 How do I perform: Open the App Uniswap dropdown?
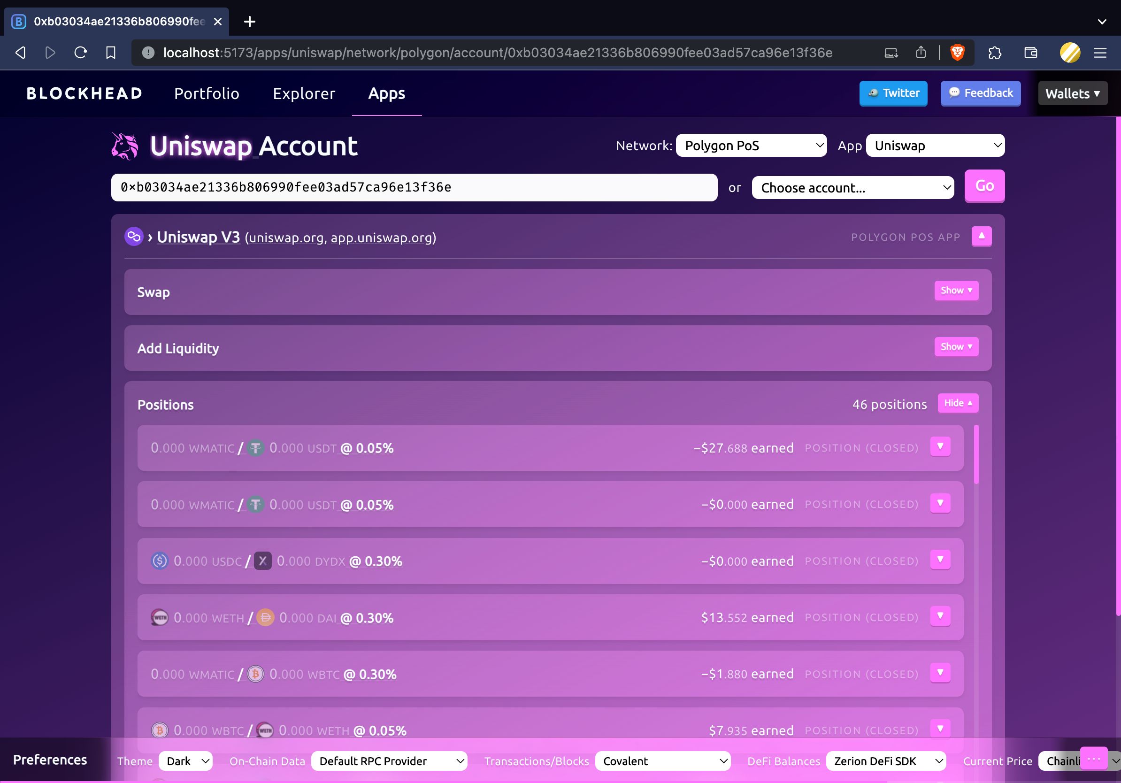tap(935, 146)
